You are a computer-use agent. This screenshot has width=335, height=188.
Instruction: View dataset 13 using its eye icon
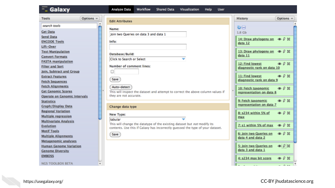coord(279,52)
